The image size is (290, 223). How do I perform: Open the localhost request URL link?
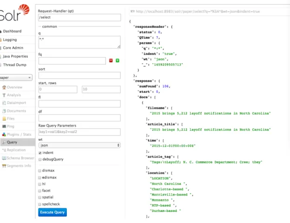[198, 12]
